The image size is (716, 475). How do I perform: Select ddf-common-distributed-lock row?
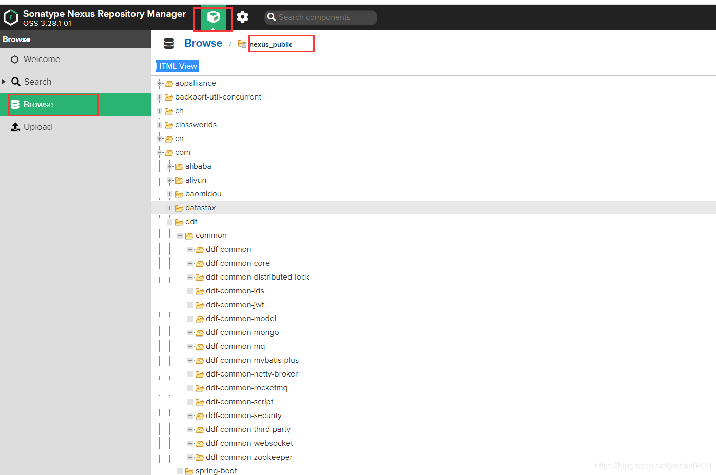434,277
